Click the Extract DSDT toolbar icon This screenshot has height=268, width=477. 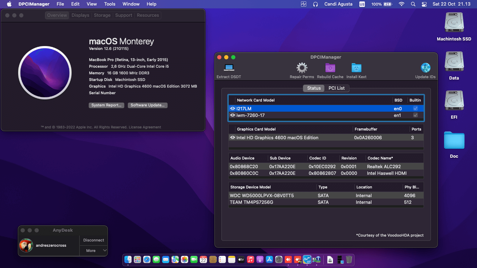[229, 68]
